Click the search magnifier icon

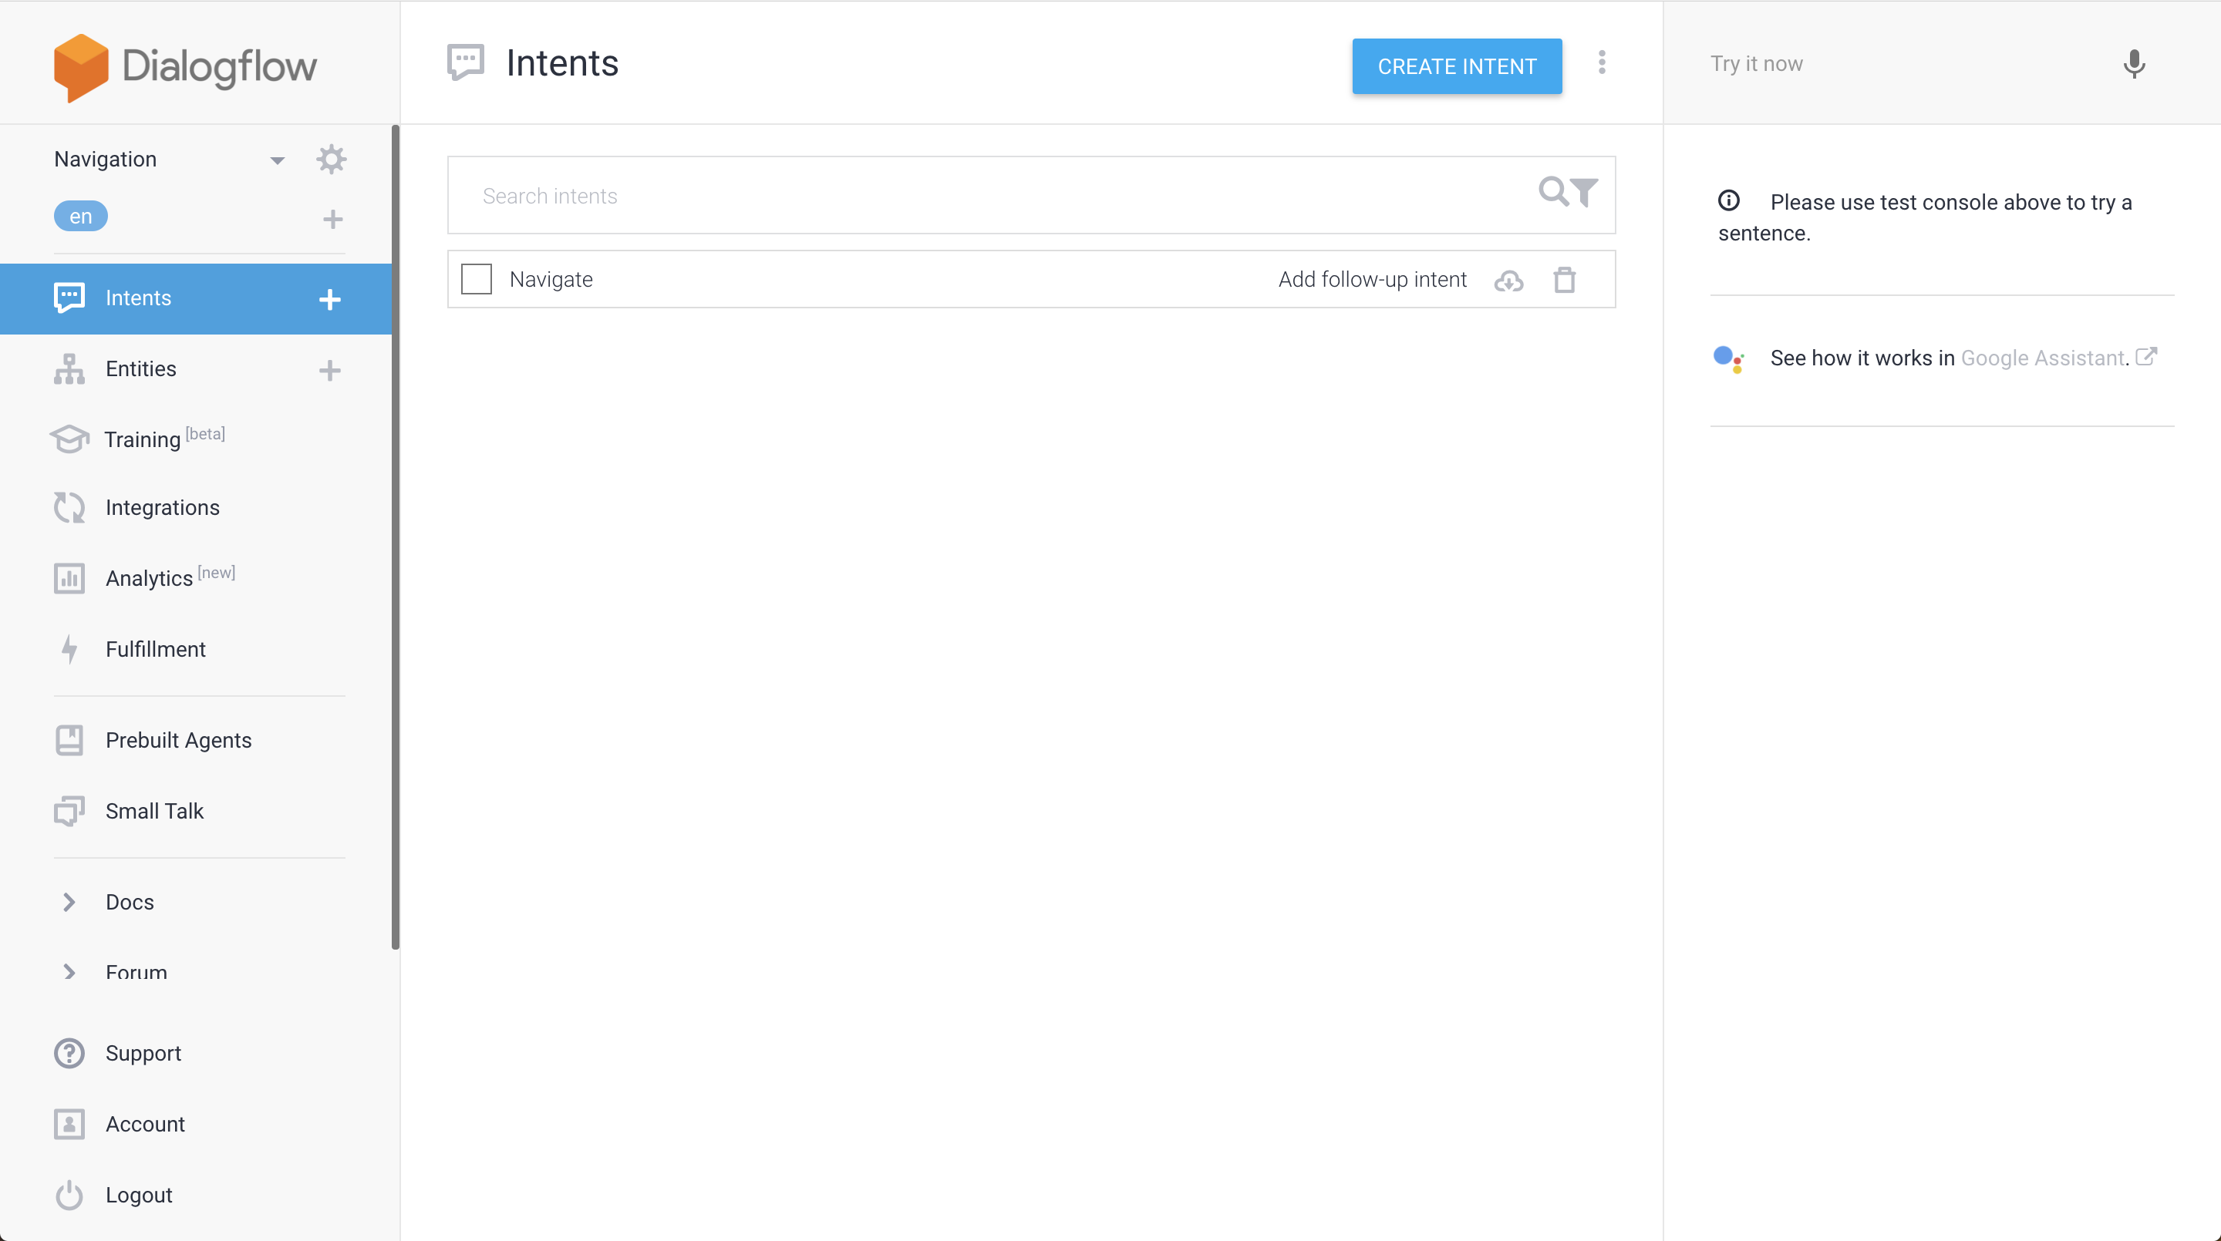[x=1553, y=191]
